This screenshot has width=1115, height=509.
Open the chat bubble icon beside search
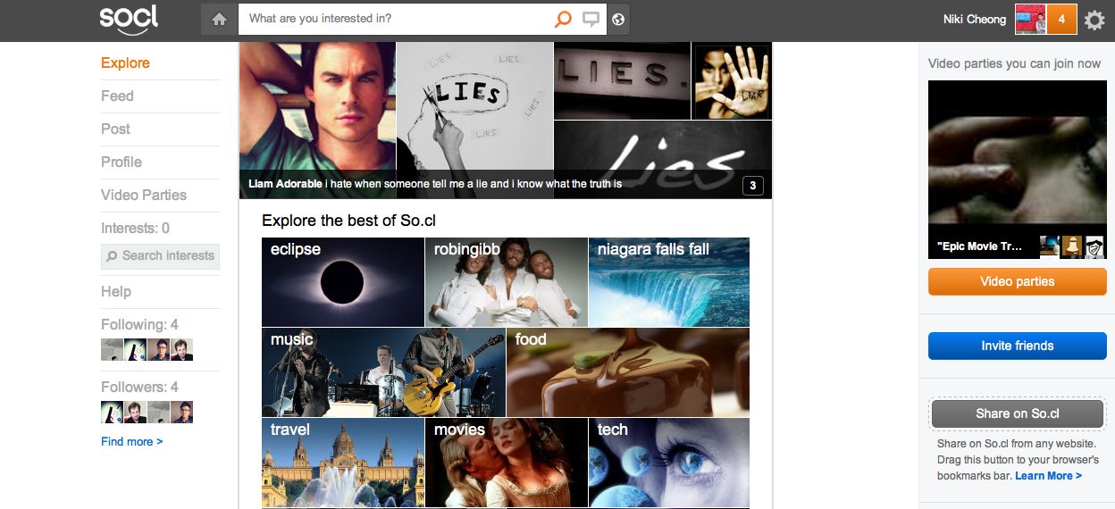[590, 19]
